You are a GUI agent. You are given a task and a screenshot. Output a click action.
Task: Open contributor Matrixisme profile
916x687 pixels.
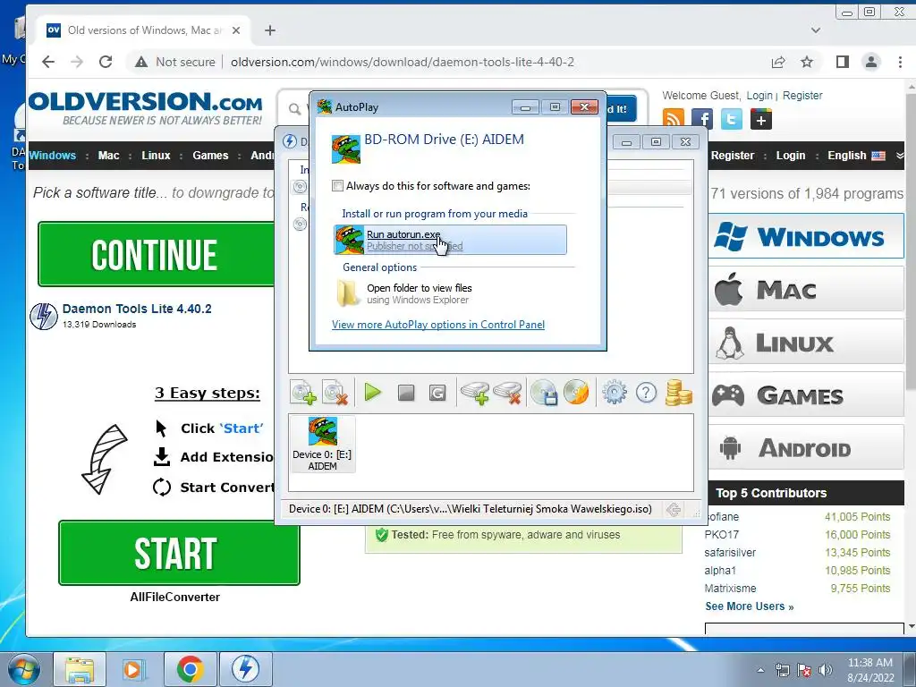pos(730,589)
